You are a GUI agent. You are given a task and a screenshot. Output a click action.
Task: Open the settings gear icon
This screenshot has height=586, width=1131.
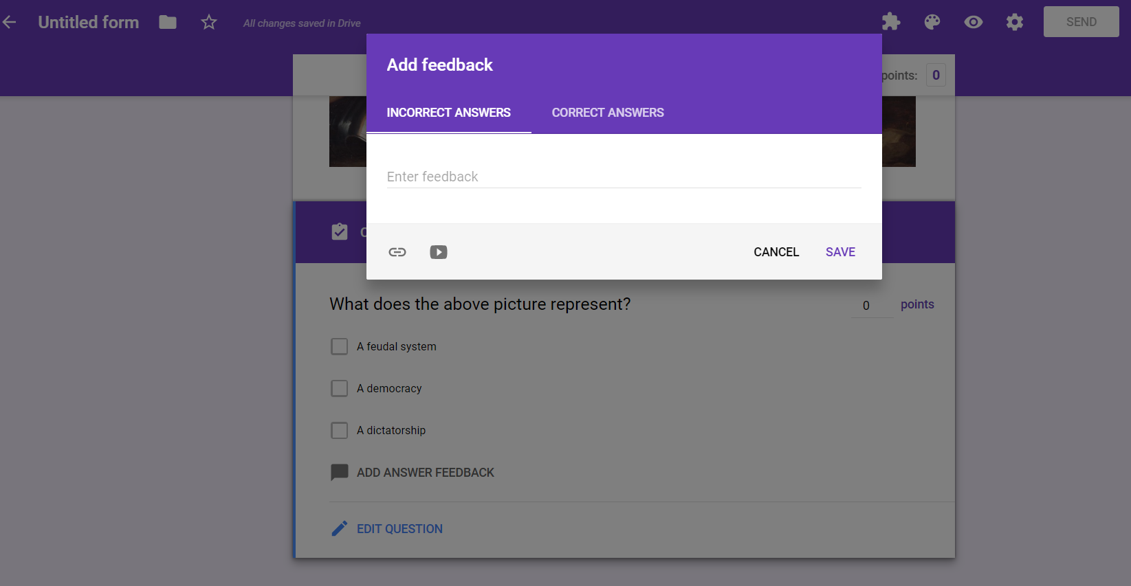[x=1015, y=22]
